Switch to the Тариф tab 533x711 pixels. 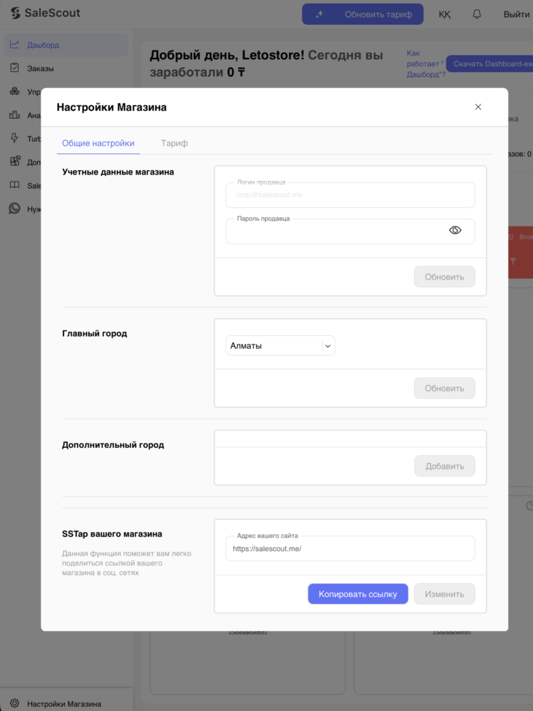click(x=174, y=143)
